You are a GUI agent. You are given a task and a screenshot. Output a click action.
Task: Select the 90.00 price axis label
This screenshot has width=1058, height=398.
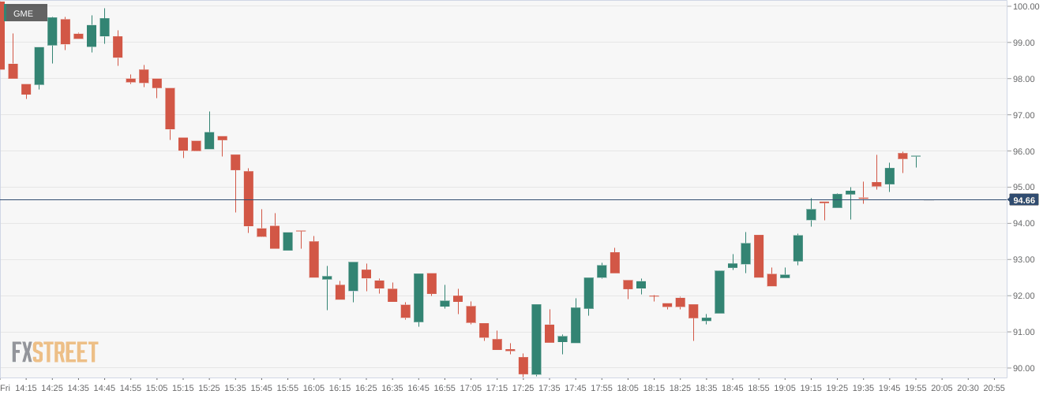click(x=1026, y=368)
